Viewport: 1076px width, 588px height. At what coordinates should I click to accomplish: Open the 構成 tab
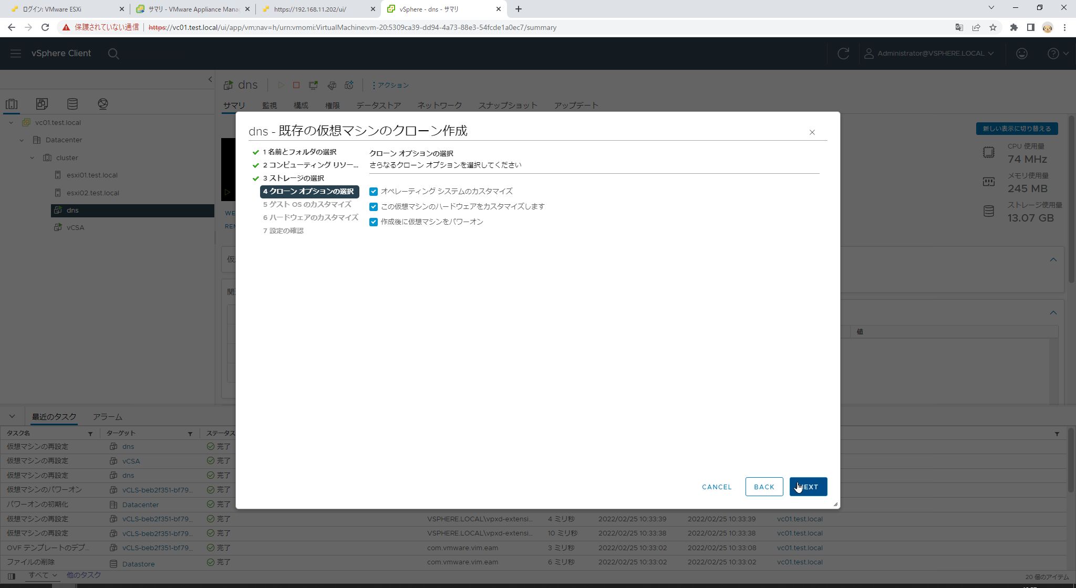(301, 106)
